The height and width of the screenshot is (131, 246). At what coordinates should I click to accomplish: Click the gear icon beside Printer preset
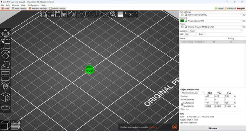point(244,27)
